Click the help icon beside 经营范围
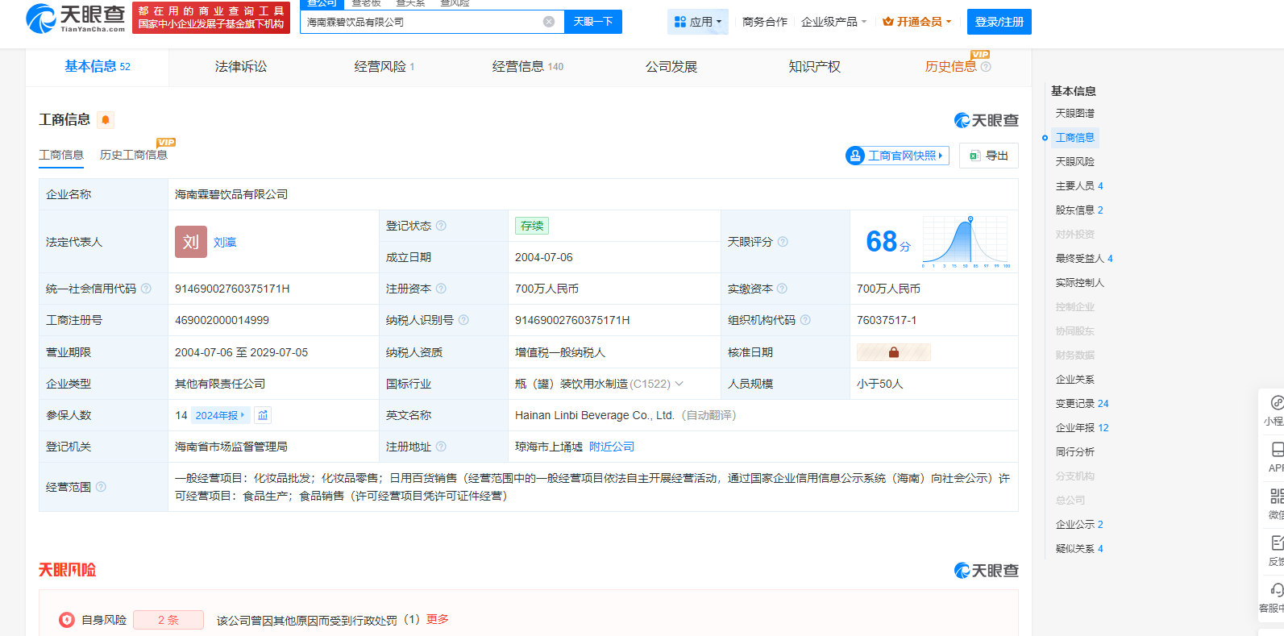Screen dimensions: 1284x636 (101, 487)
